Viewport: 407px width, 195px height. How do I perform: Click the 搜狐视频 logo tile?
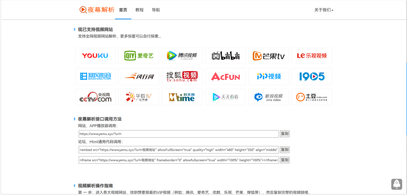click(182, 76)
